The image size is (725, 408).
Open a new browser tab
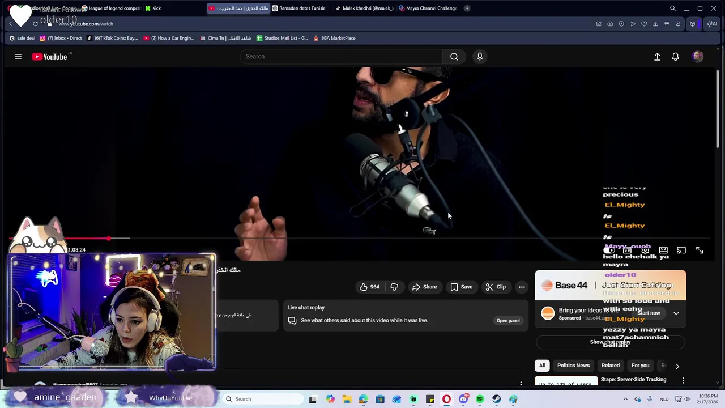pos(467,8)
